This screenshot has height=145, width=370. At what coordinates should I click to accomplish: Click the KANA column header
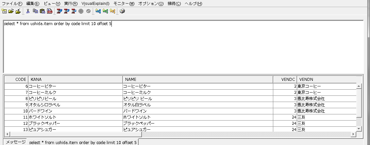[x=76, y=79]
